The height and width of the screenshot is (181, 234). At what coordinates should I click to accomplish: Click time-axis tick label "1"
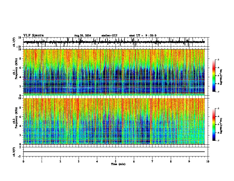(x=42, y=161)
